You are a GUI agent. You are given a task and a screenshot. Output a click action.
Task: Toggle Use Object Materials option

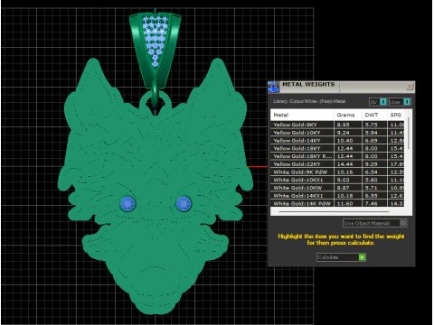click(375, 223)
